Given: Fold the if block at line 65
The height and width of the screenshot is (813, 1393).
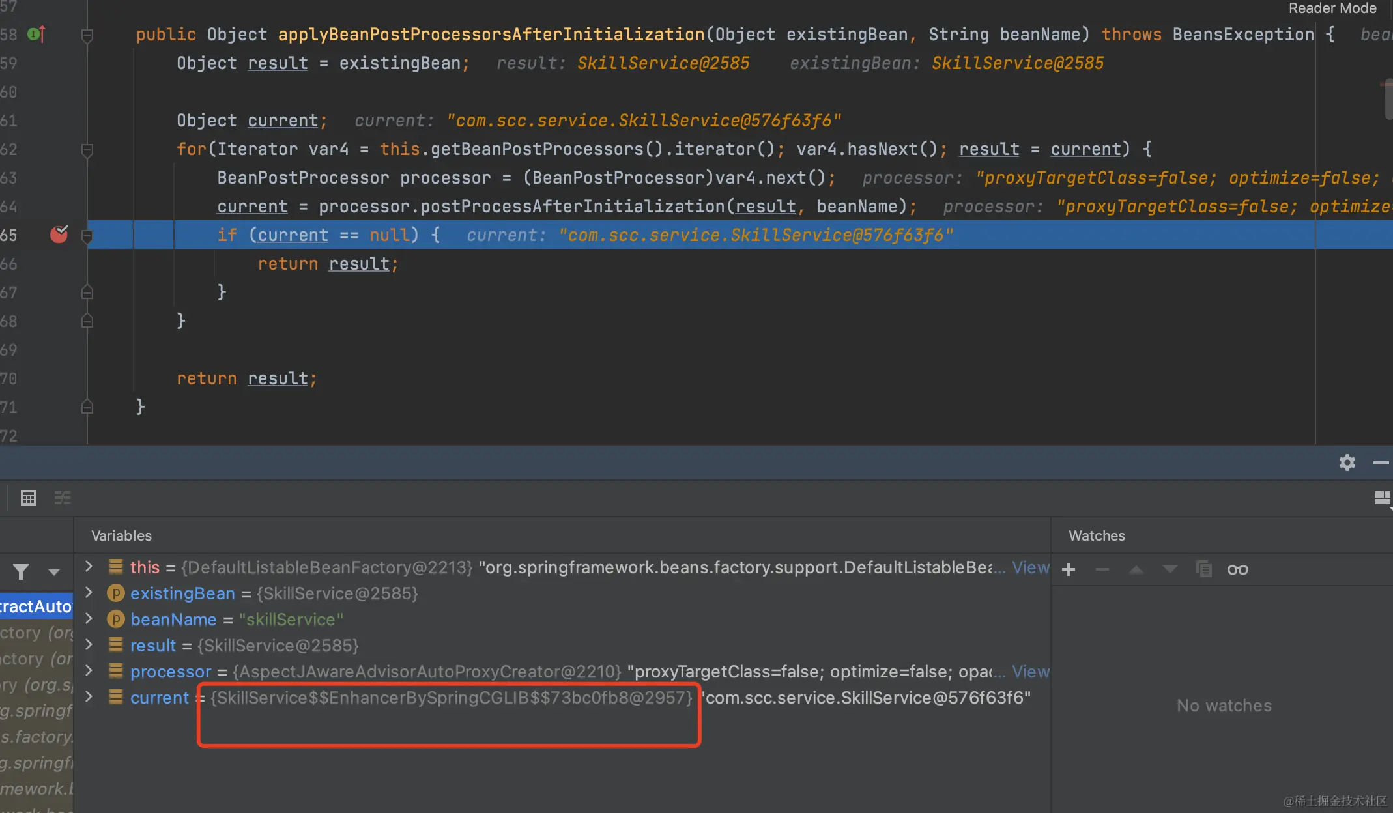Looking at the screenshot, I should 87,236.
